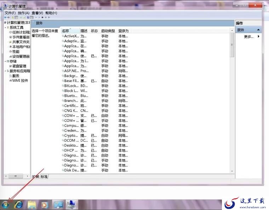
Task: Select the DCOM ... service row
Action: [95, 140]
